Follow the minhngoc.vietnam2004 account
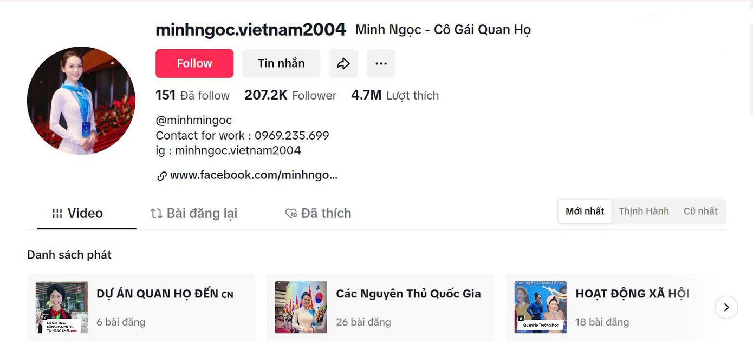The height and width of the screenshot is (351, 753). pyautogui.click(x=194, y=64)
